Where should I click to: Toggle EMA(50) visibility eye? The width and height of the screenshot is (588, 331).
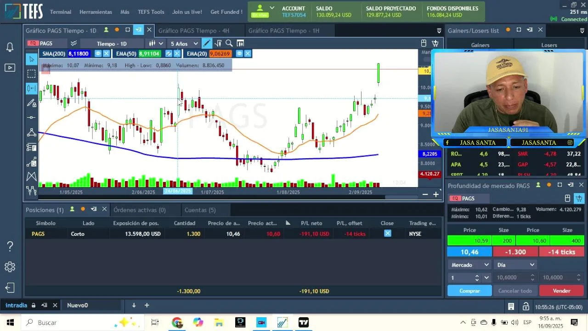point(169,53)
